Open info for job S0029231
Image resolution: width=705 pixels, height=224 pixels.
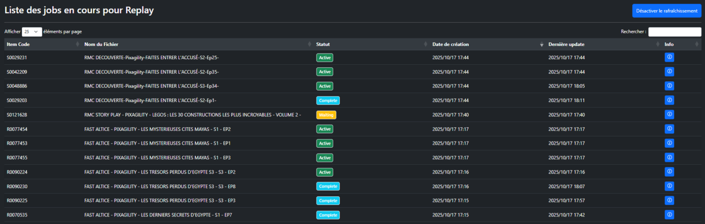tap(669, 57)
